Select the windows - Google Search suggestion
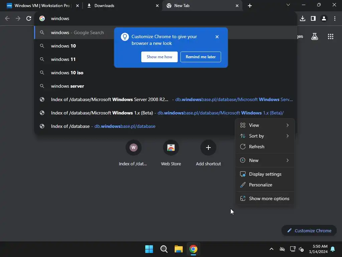This screenshot has width=342, height=257. click(x=166, y=32)
